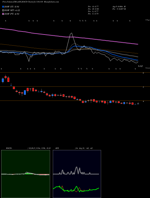Open the dark blue ADX chart panel
Image resolution: width=150 pixels, height=198 pixels.
pos(77,174)
